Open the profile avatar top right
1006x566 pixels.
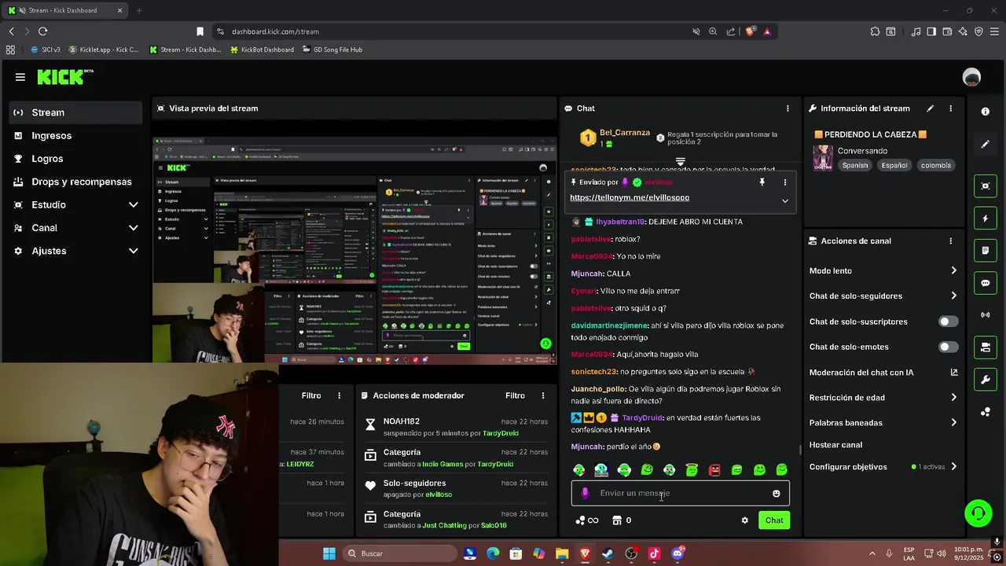click(x=972, y=77)
